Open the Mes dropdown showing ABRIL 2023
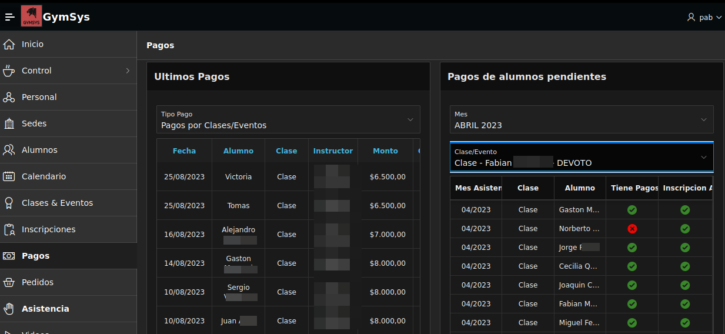Image resolution: width=725 pixels, height=334 pixels. coord(582,120)
